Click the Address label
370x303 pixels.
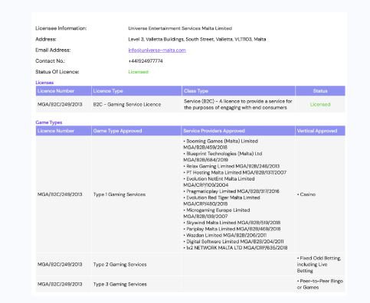point(46,39)
